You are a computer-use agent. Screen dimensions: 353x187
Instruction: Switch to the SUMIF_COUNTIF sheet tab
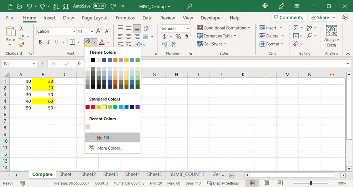click(187, 174)
